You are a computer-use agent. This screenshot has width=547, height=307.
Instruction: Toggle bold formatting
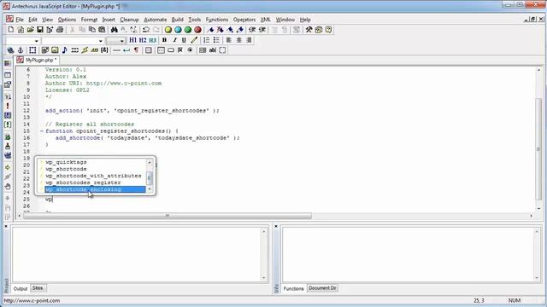[164, 40]
